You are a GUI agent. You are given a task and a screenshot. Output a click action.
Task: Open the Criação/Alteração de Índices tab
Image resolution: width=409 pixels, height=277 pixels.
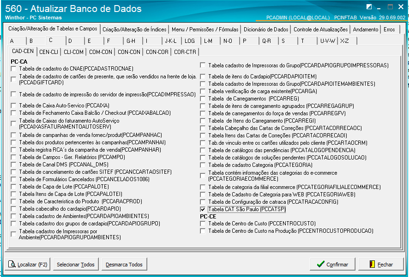134,29
